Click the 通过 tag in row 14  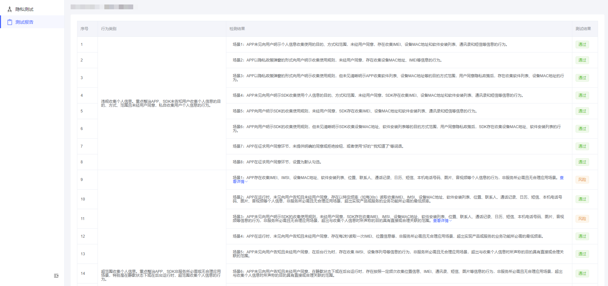pos(582,274)
